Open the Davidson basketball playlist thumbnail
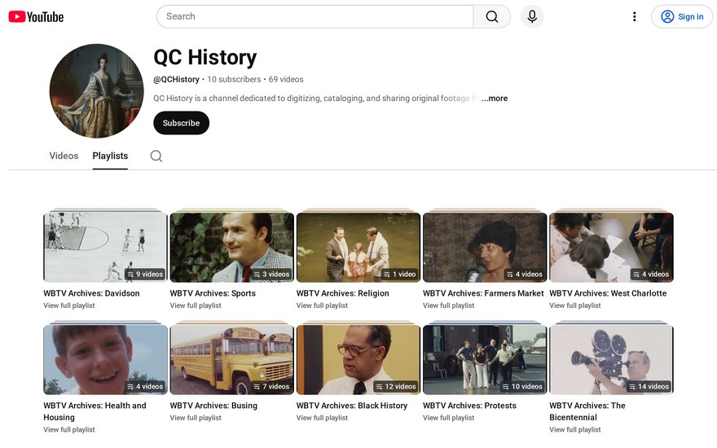717x448 pixels. pyautogui.click(x=105, y=247)
